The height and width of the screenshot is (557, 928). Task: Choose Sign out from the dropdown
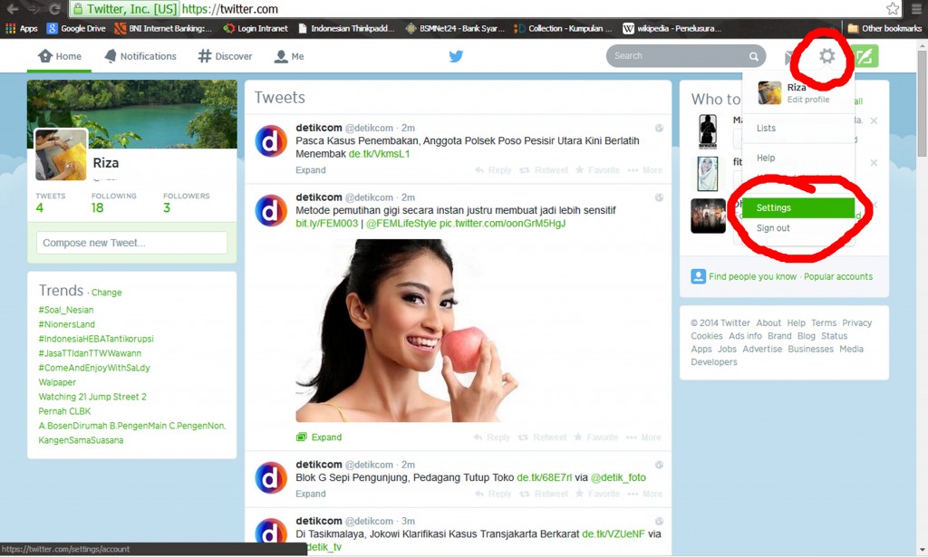(x=773, y=228)
